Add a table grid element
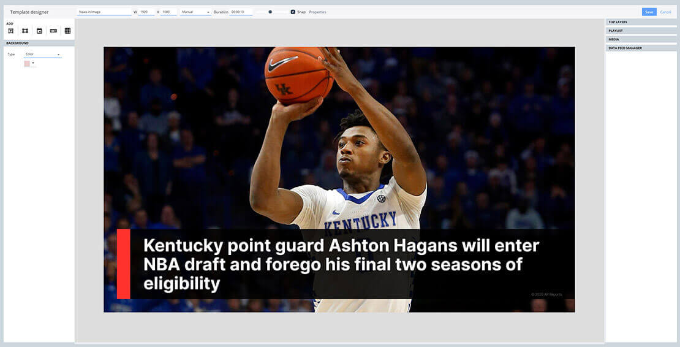The height and width of the screenshot is (347, 680). [67, 31]
